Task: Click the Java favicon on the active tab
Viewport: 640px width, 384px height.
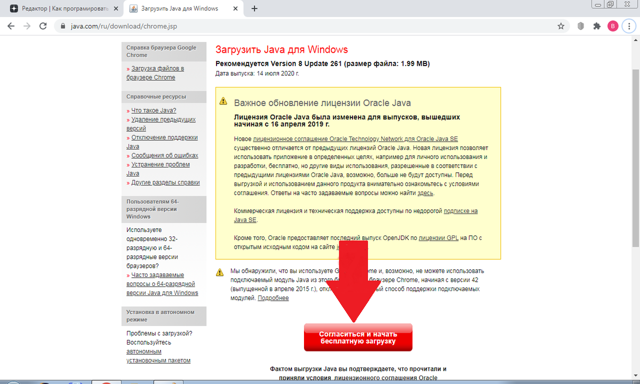Action: tap(133, 9)
